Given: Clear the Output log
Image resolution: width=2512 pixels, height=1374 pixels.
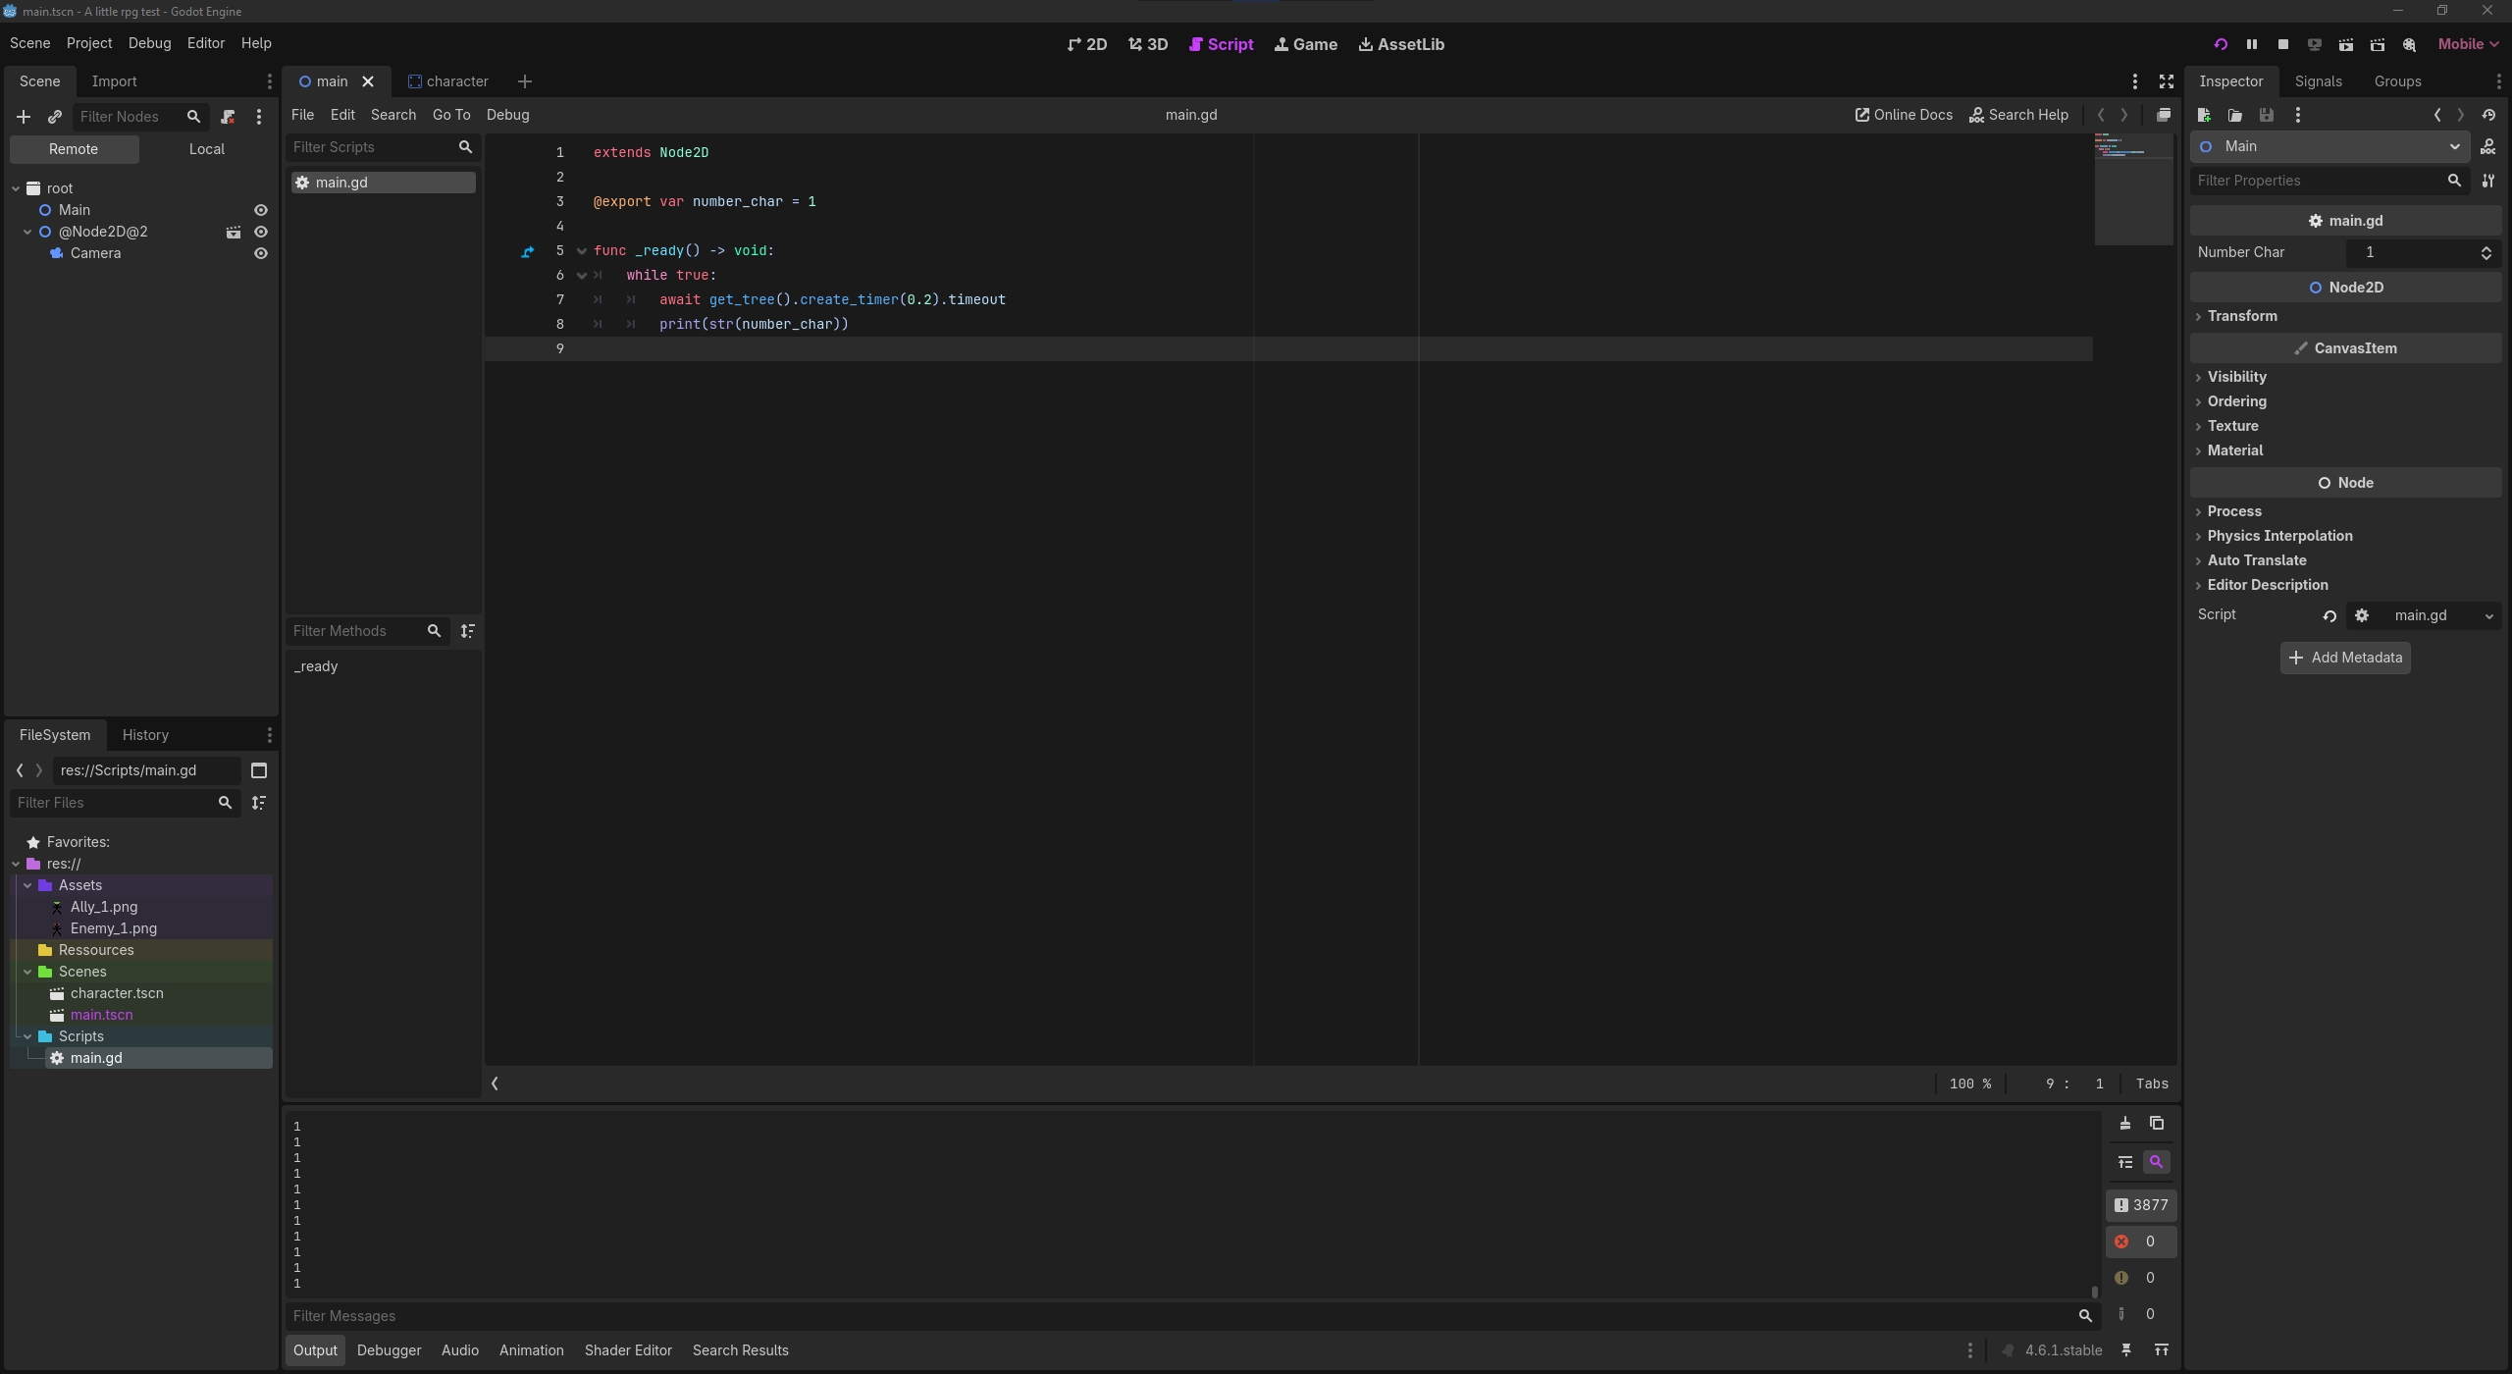Looking at the screenshot, I should pos(2125,1124).
